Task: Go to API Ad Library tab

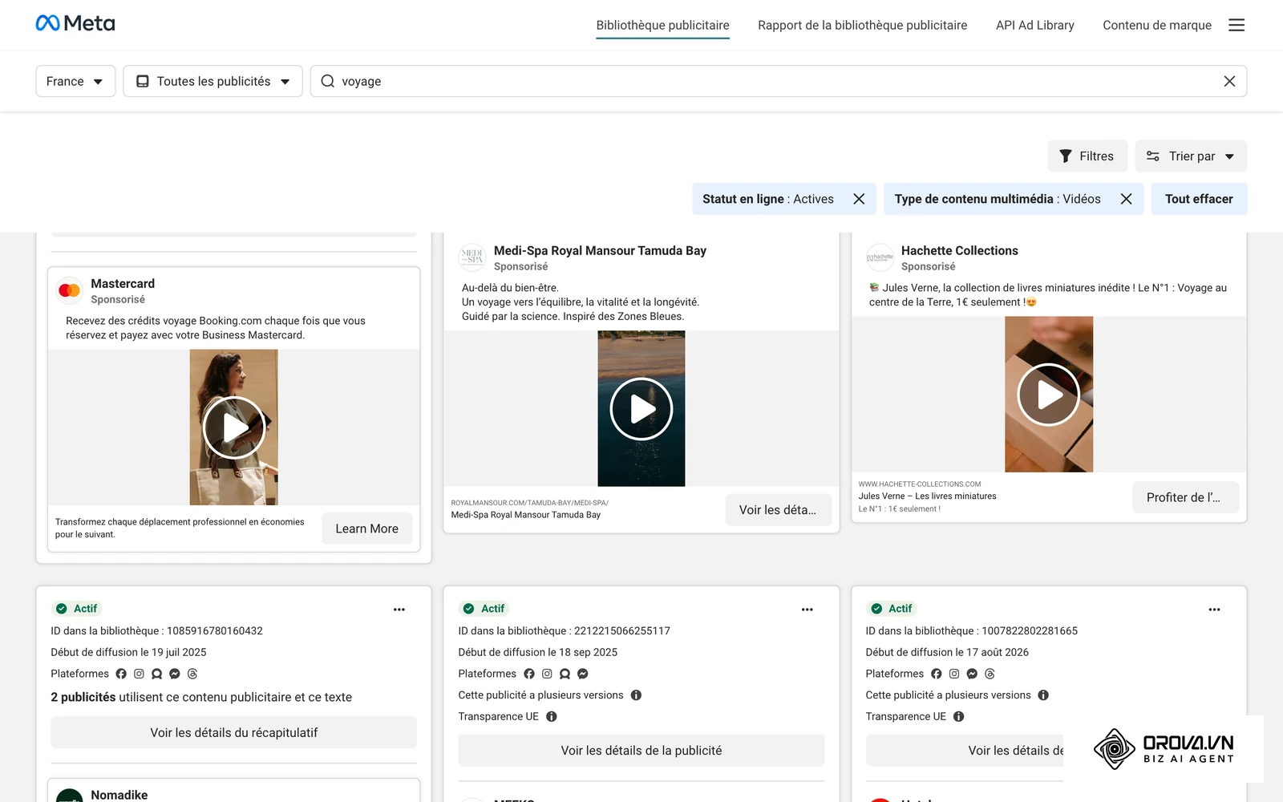Action: click(x=1034, y=25)
